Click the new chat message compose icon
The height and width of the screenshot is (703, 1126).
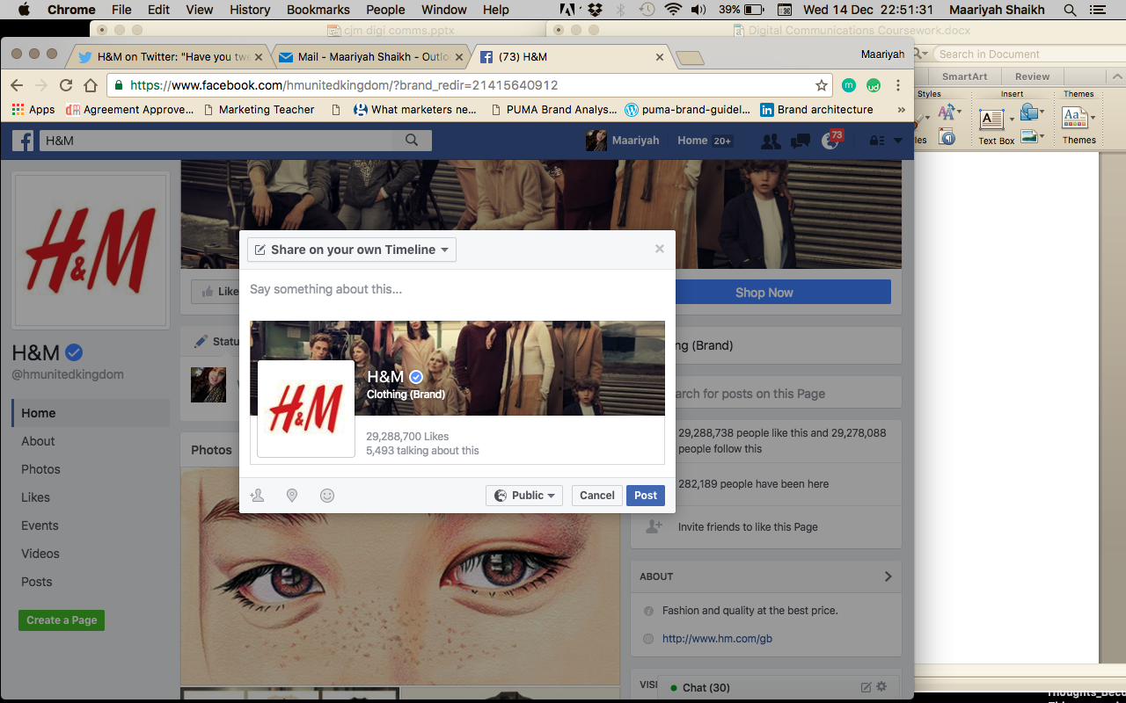click(x=866, y=687)
